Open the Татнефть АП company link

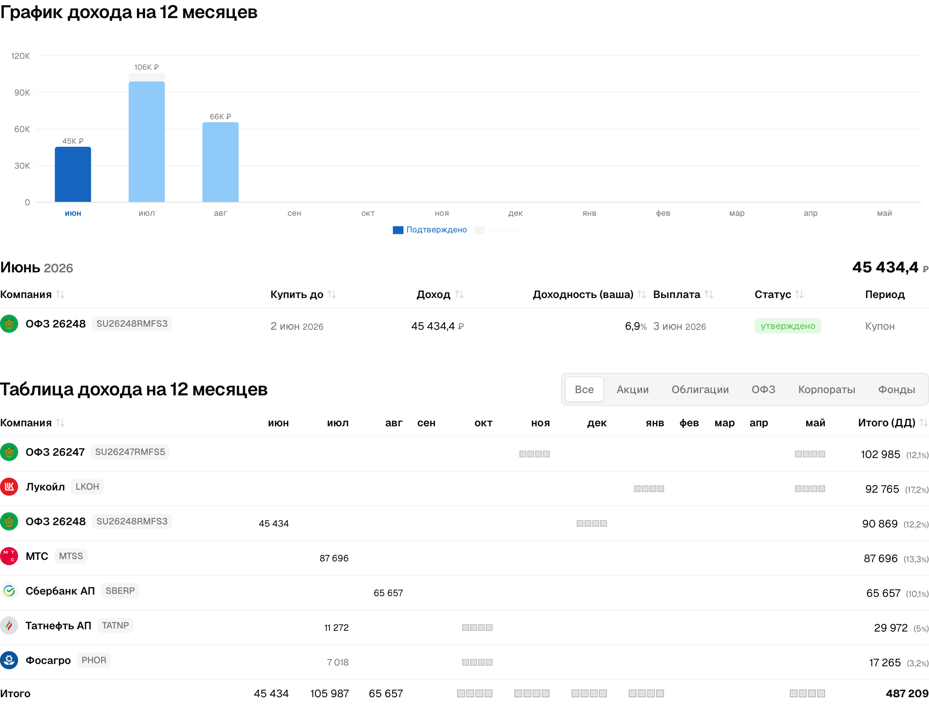click(x=58, y=626)
